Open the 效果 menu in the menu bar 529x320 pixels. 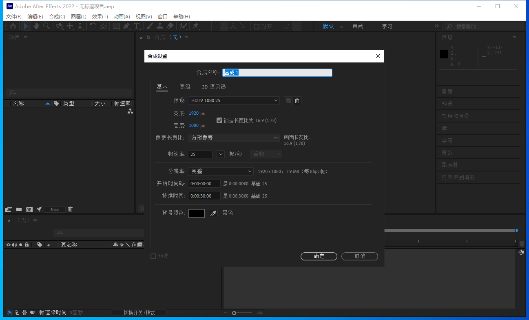[x=100, y=16]
